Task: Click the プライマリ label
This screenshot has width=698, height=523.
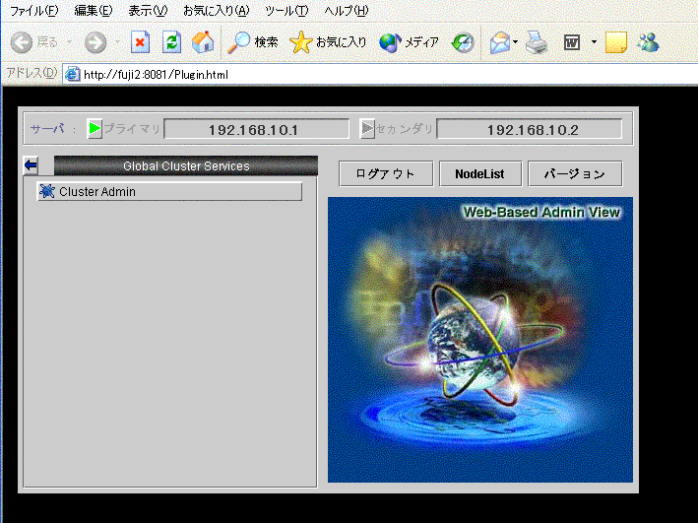Action: (132, 129)
